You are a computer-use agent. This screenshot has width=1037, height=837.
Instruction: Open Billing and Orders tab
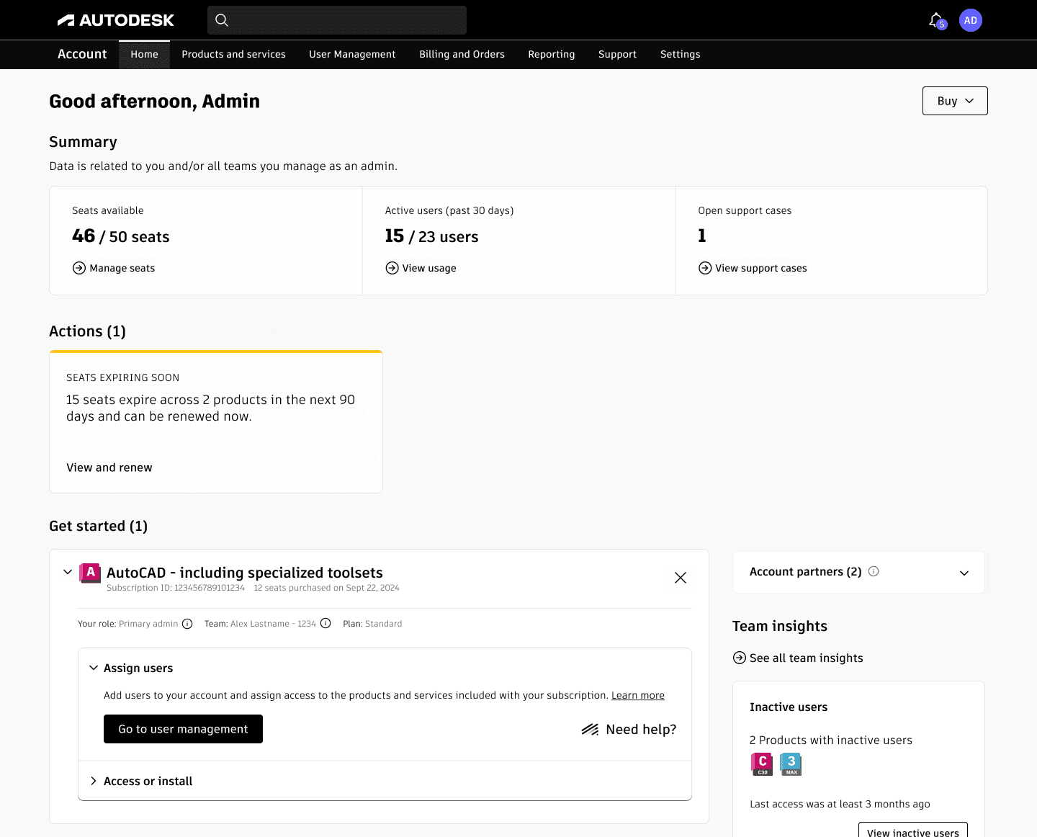coord(462,54)
